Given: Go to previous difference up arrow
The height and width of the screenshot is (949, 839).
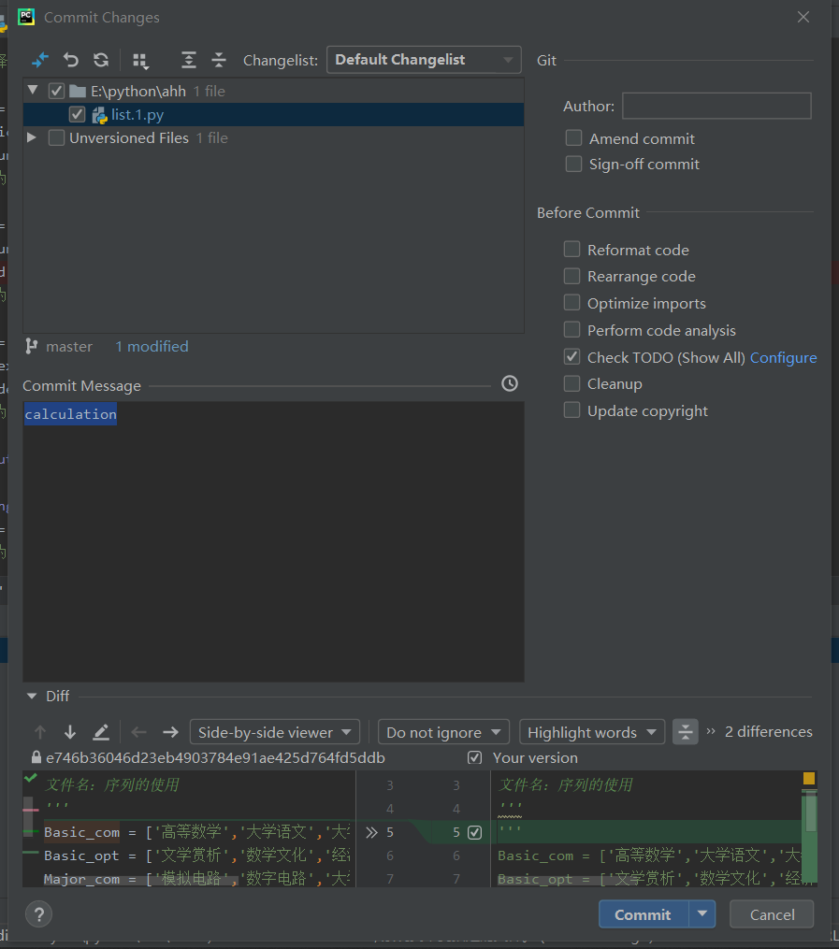Looking at the screenshot, I should click(40, 732).
